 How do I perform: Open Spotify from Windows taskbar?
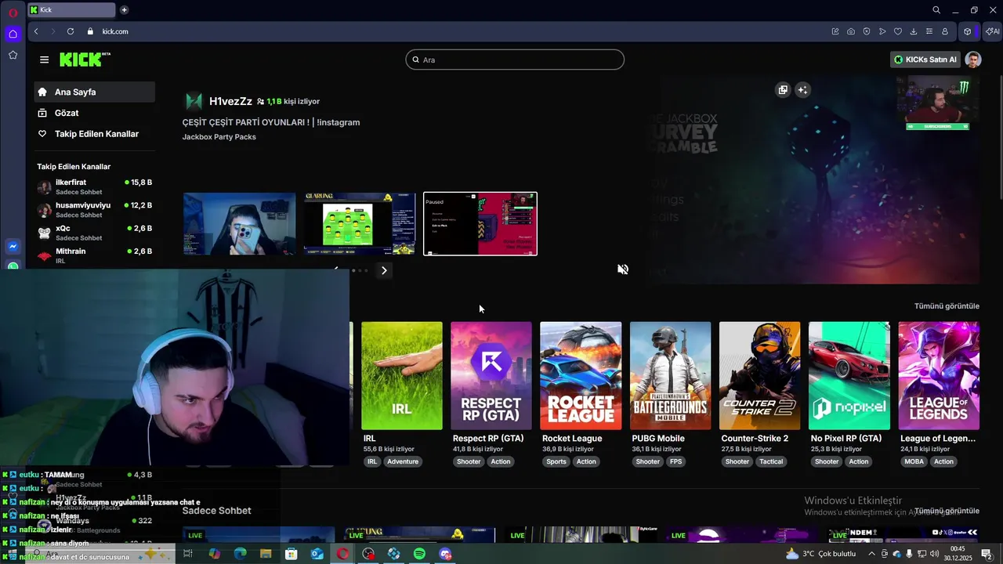[419, 554]
